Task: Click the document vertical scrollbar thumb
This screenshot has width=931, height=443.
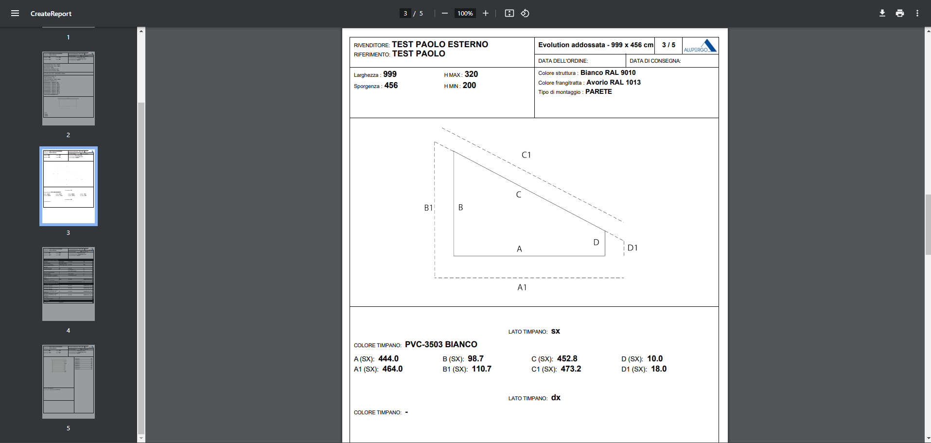Action: click(928, 225)
